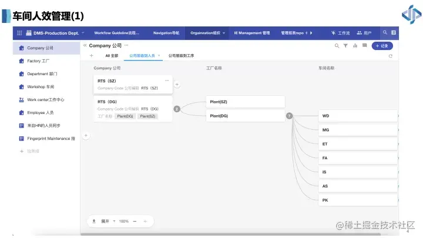The image size is (423, 238).
Task: Click the download icon in zoom bar
Action: [94, 222]
